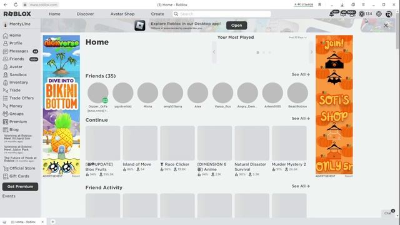
Task: Open the Race Clicker game card
Action: click(177, 149)
